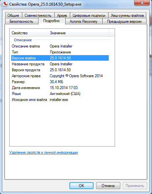Image resolution: width=152 pixels, height=194 pixels.
Task: Select the Исходное имя файла row
Action: tap(60, 100)
